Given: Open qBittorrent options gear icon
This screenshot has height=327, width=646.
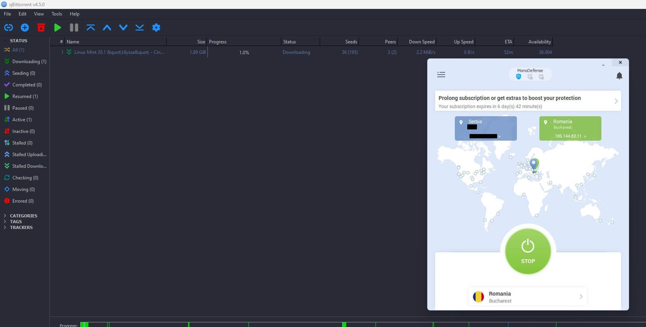Looking at the screenshot, I should 156,28.
